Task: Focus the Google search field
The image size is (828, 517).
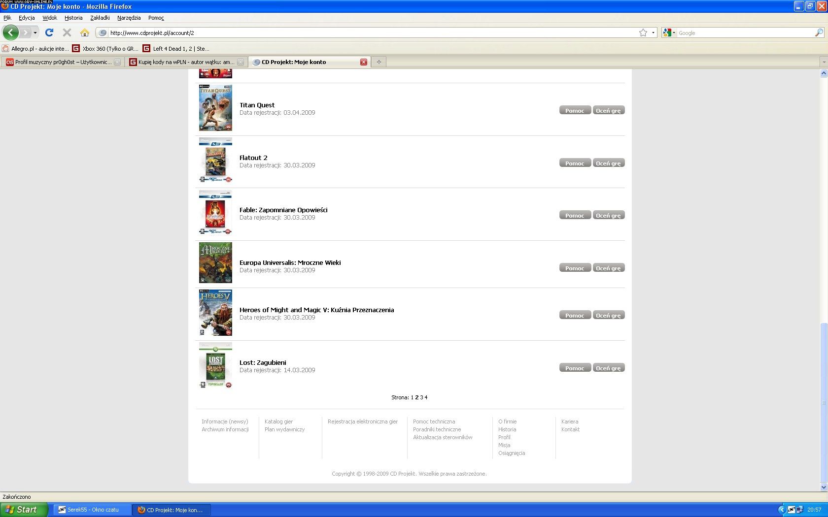Action: [745, 33]
